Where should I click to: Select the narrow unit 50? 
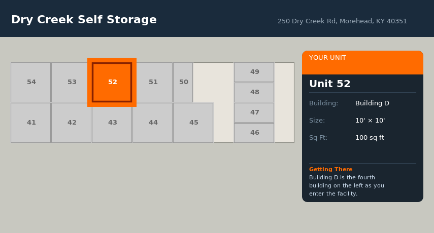point(183,82)
